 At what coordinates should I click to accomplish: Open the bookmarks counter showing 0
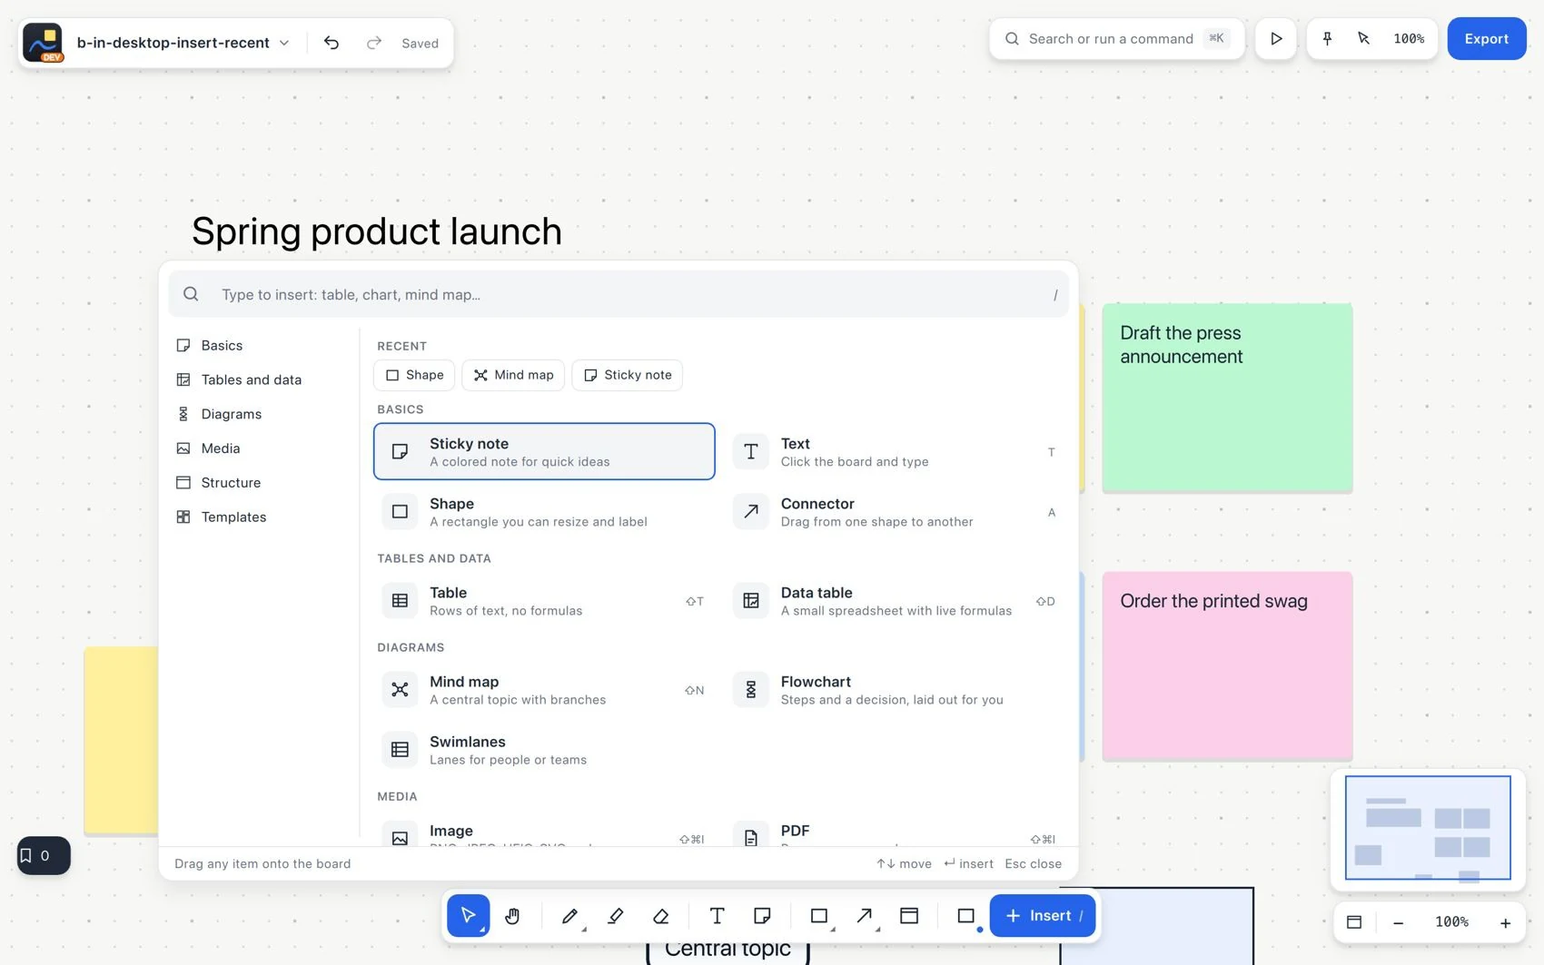(x=44, y=855)
